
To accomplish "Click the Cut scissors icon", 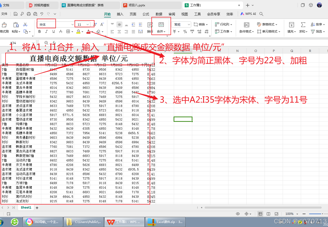I will [x=25, y=25].
